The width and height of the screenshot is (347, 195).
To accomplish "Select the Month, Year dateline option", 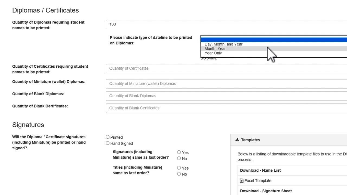I will click(x=215, y=49).
